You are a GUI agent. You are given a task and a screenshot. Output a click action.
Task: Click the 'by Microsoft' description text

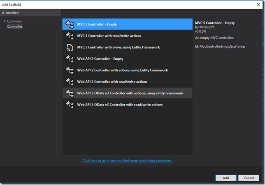pos(205,27)
